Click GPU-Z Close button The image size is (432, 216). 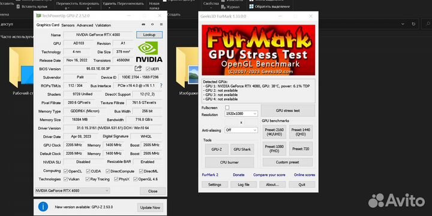click(x=152, y=191)
